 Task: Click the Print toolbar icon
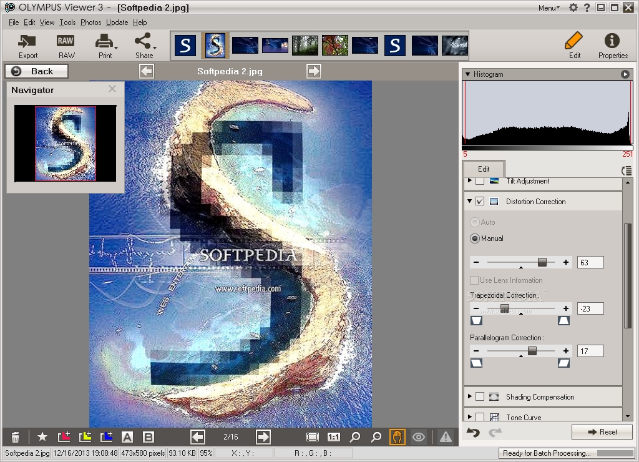click(105, 46)
